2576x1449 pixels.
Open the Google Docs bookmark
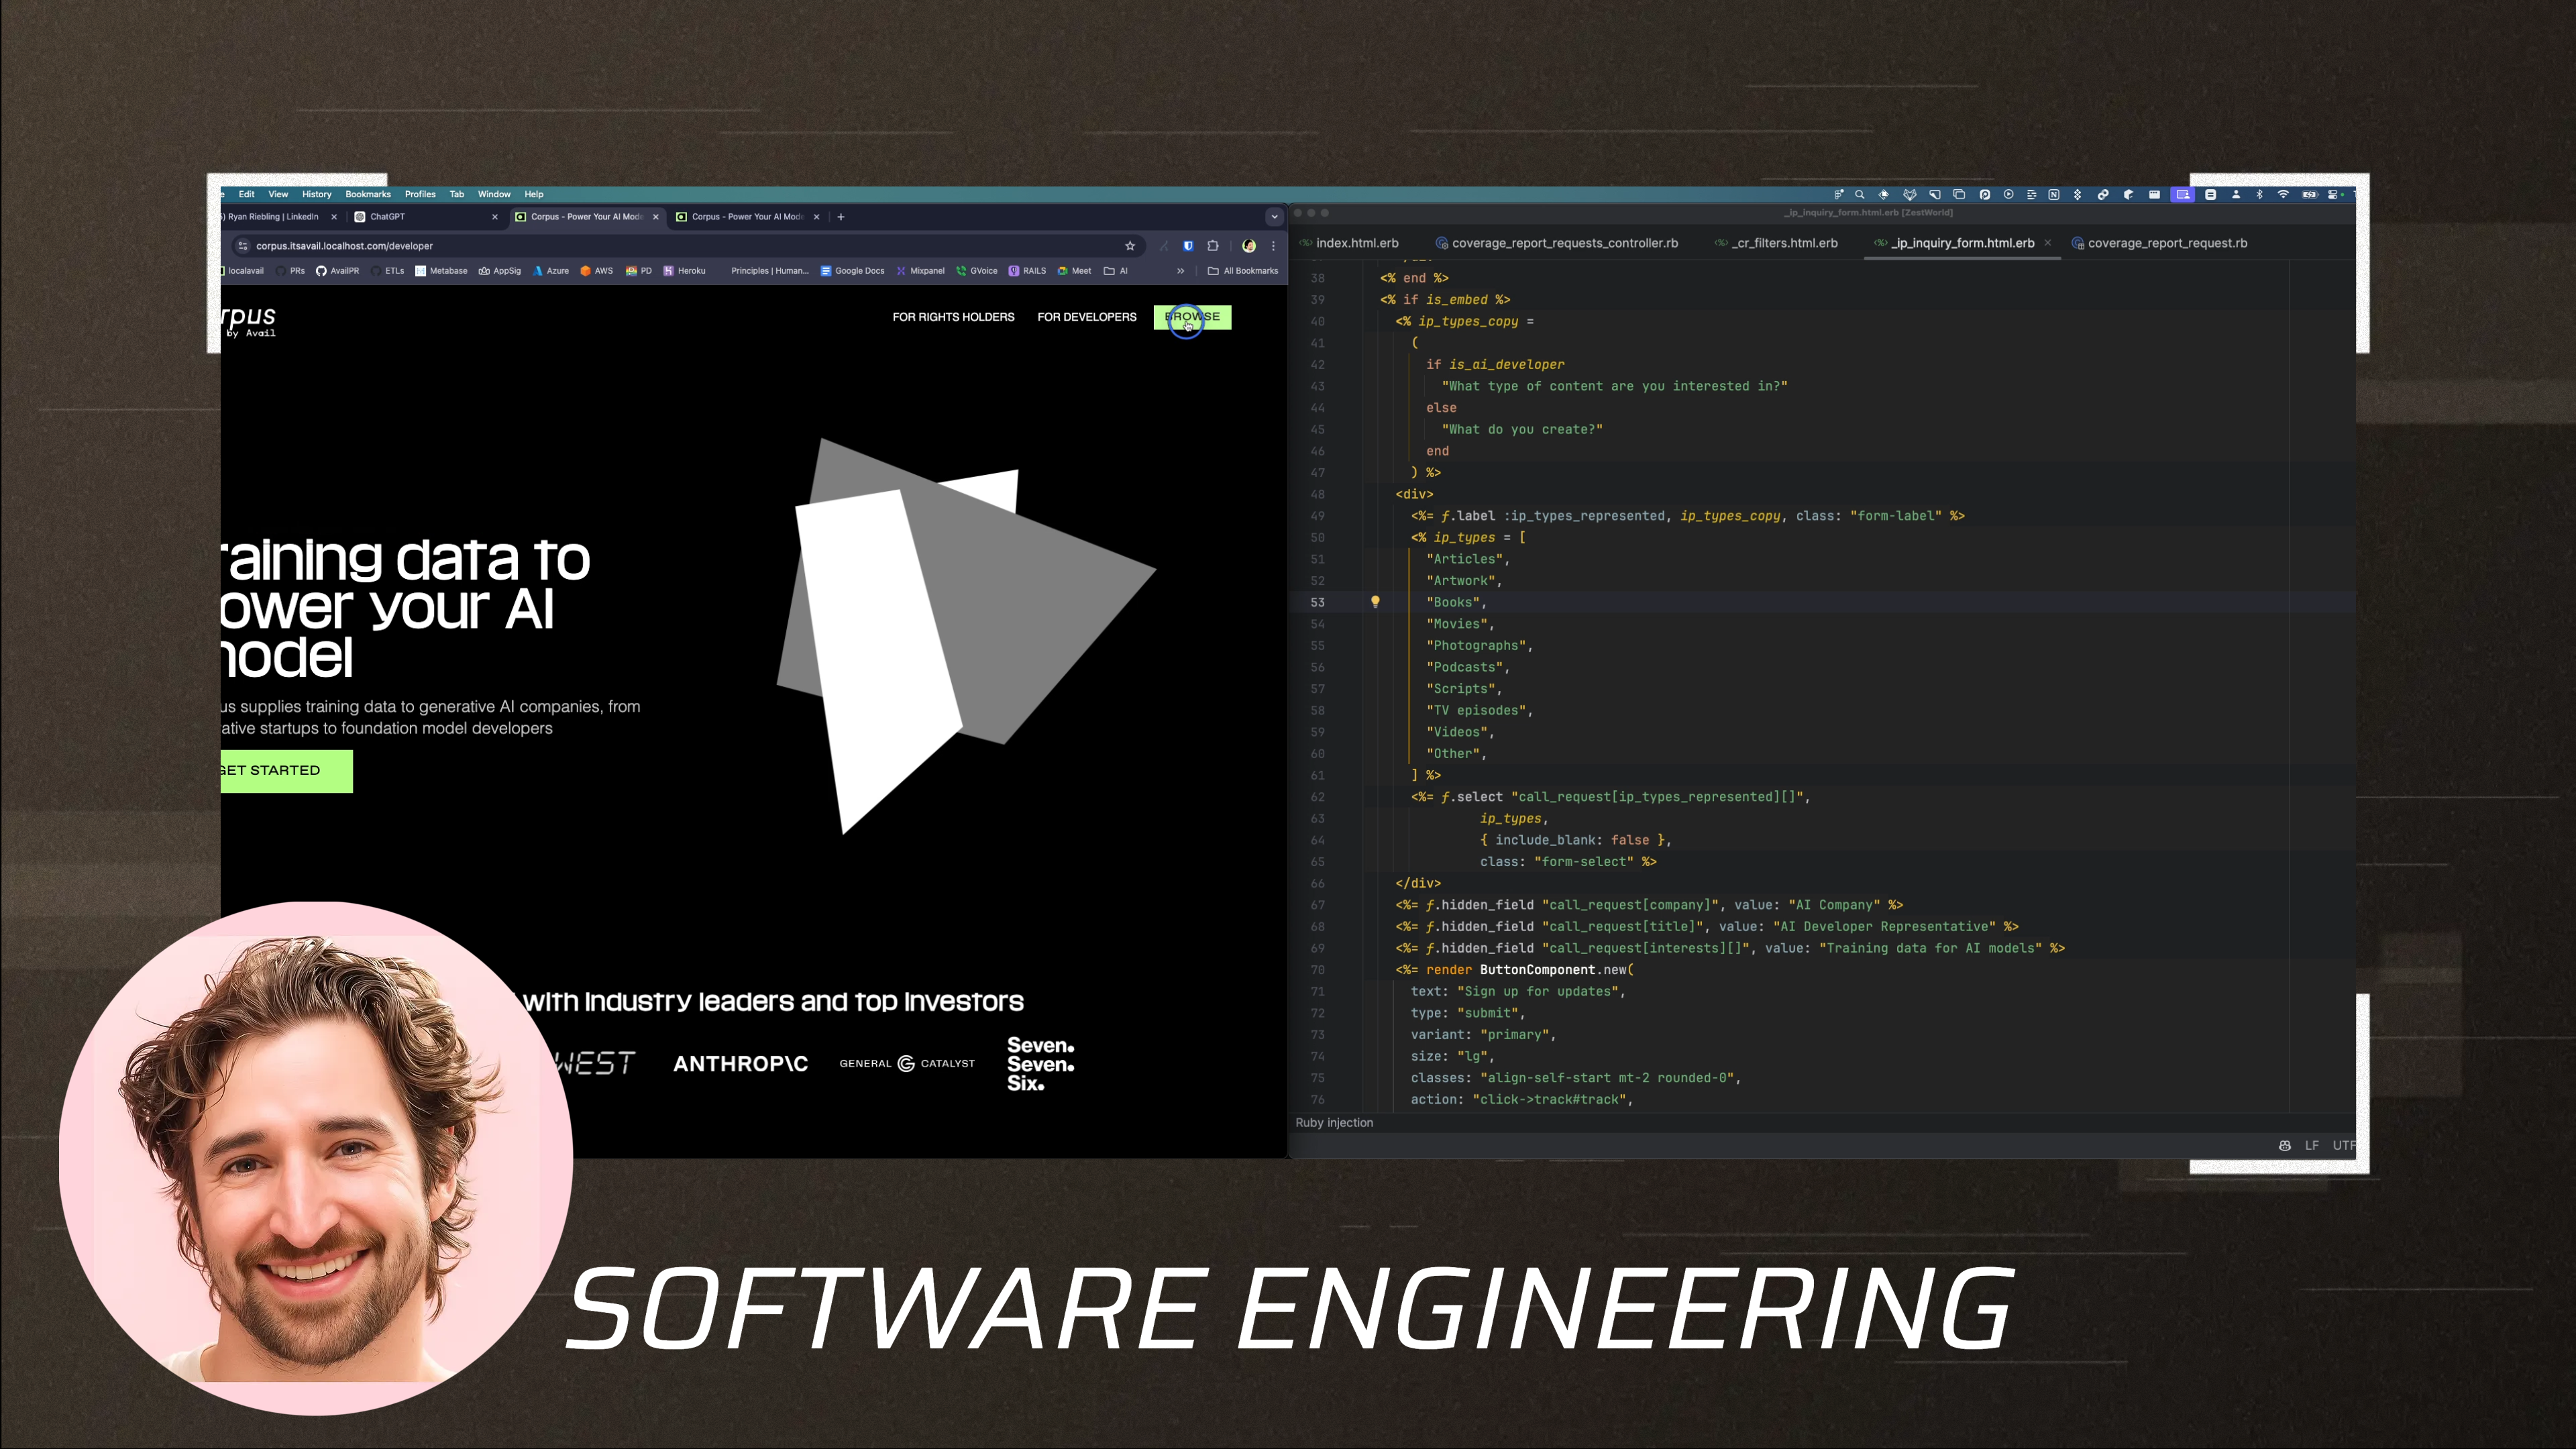click(x=853, y=271)
